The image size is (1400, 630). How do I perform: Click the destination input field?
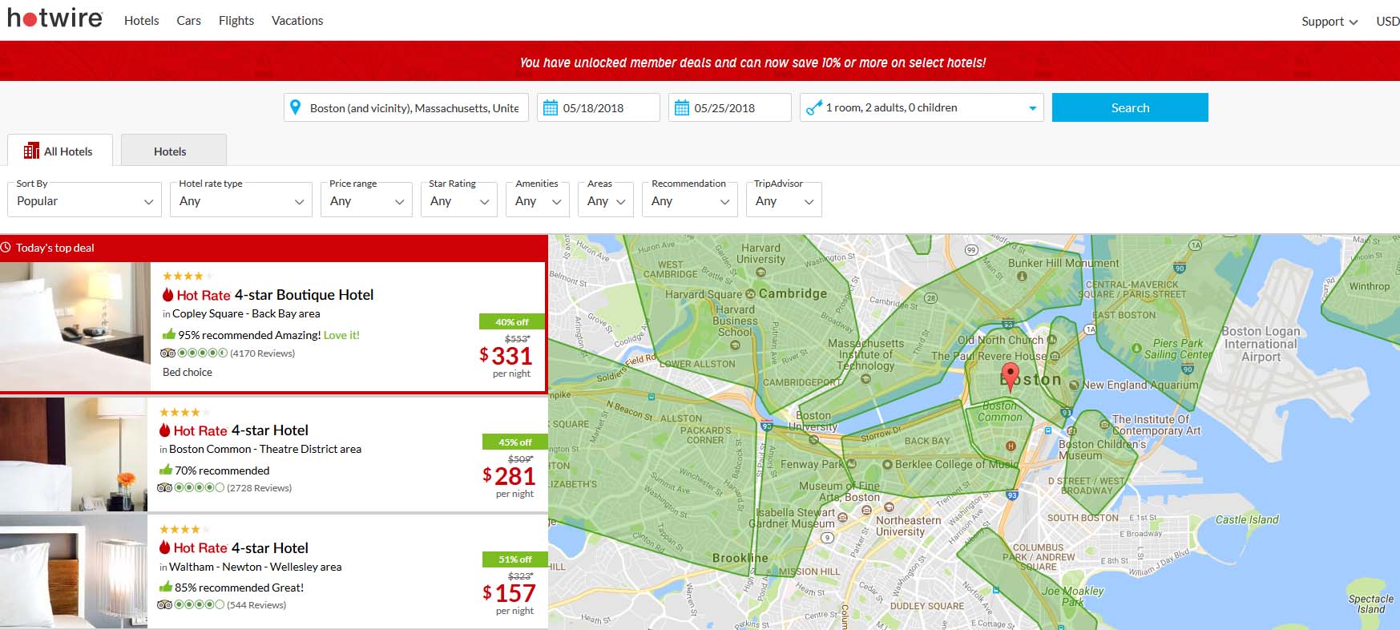click(x=406, y=107)
